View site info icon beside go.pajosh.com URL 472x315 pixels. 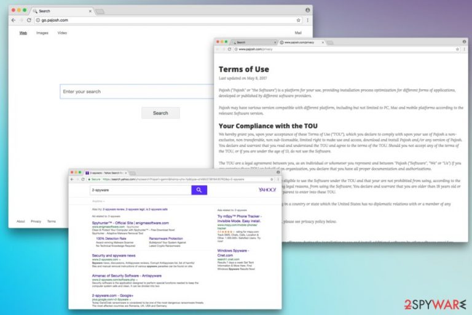pyautogui.click(x=38, y=20)
